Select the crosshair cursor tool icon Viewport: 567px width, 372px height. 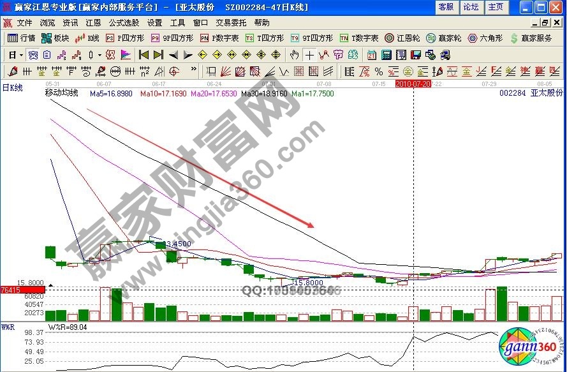tap(309, 55)
